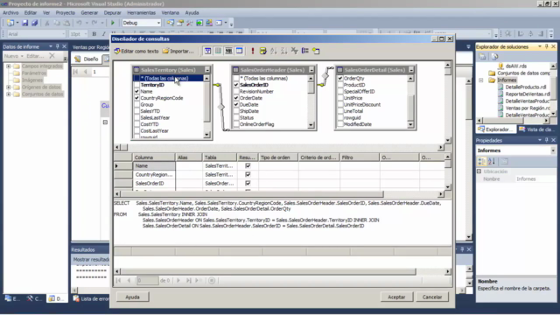Check the TerritoryID column in SalesTerritory
This screenshot has height=315, width=560.
[136, 85]
